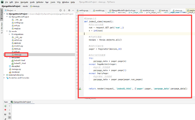
Task: Expand External Libraries
Action: (4, 75)
